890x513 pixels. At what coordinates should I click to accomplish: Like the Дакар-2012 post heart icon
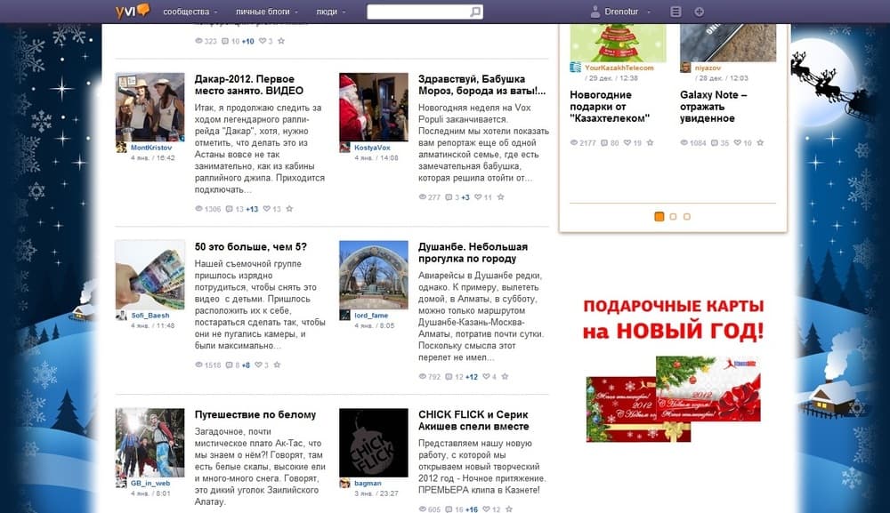coord(267,209)
